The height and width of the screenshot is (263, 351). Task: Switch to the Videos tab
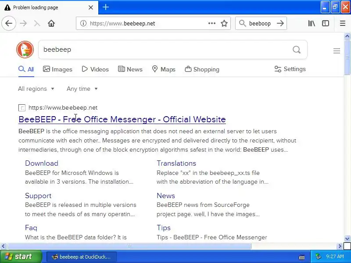95,69
